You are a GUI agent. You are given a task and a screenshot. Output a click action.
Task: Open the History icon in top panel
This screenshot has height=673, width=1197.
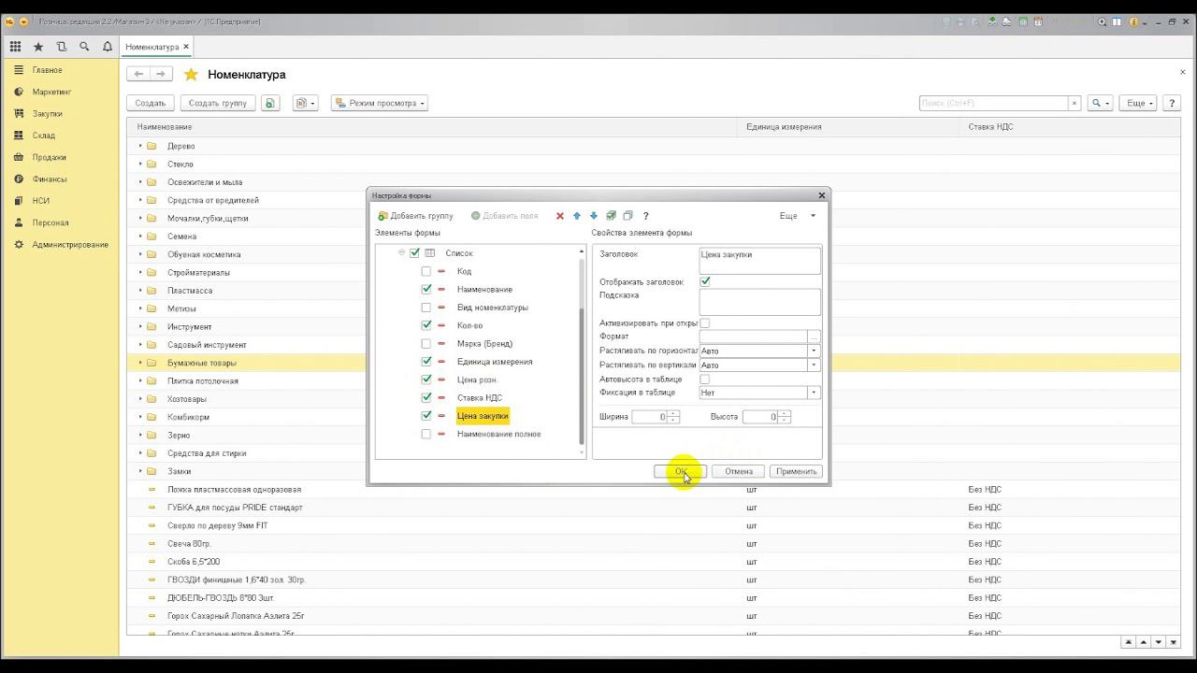click(62, 47)
